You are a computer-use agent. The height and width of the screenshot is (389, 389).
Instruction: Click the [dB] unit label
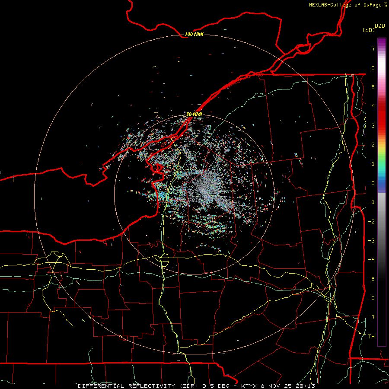pyautogui.click(x=369, y=30)
